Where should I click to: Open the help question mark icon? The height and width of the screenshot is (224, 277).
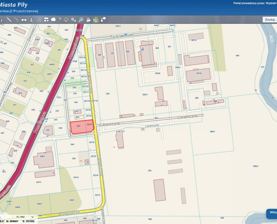pos(60,19)
